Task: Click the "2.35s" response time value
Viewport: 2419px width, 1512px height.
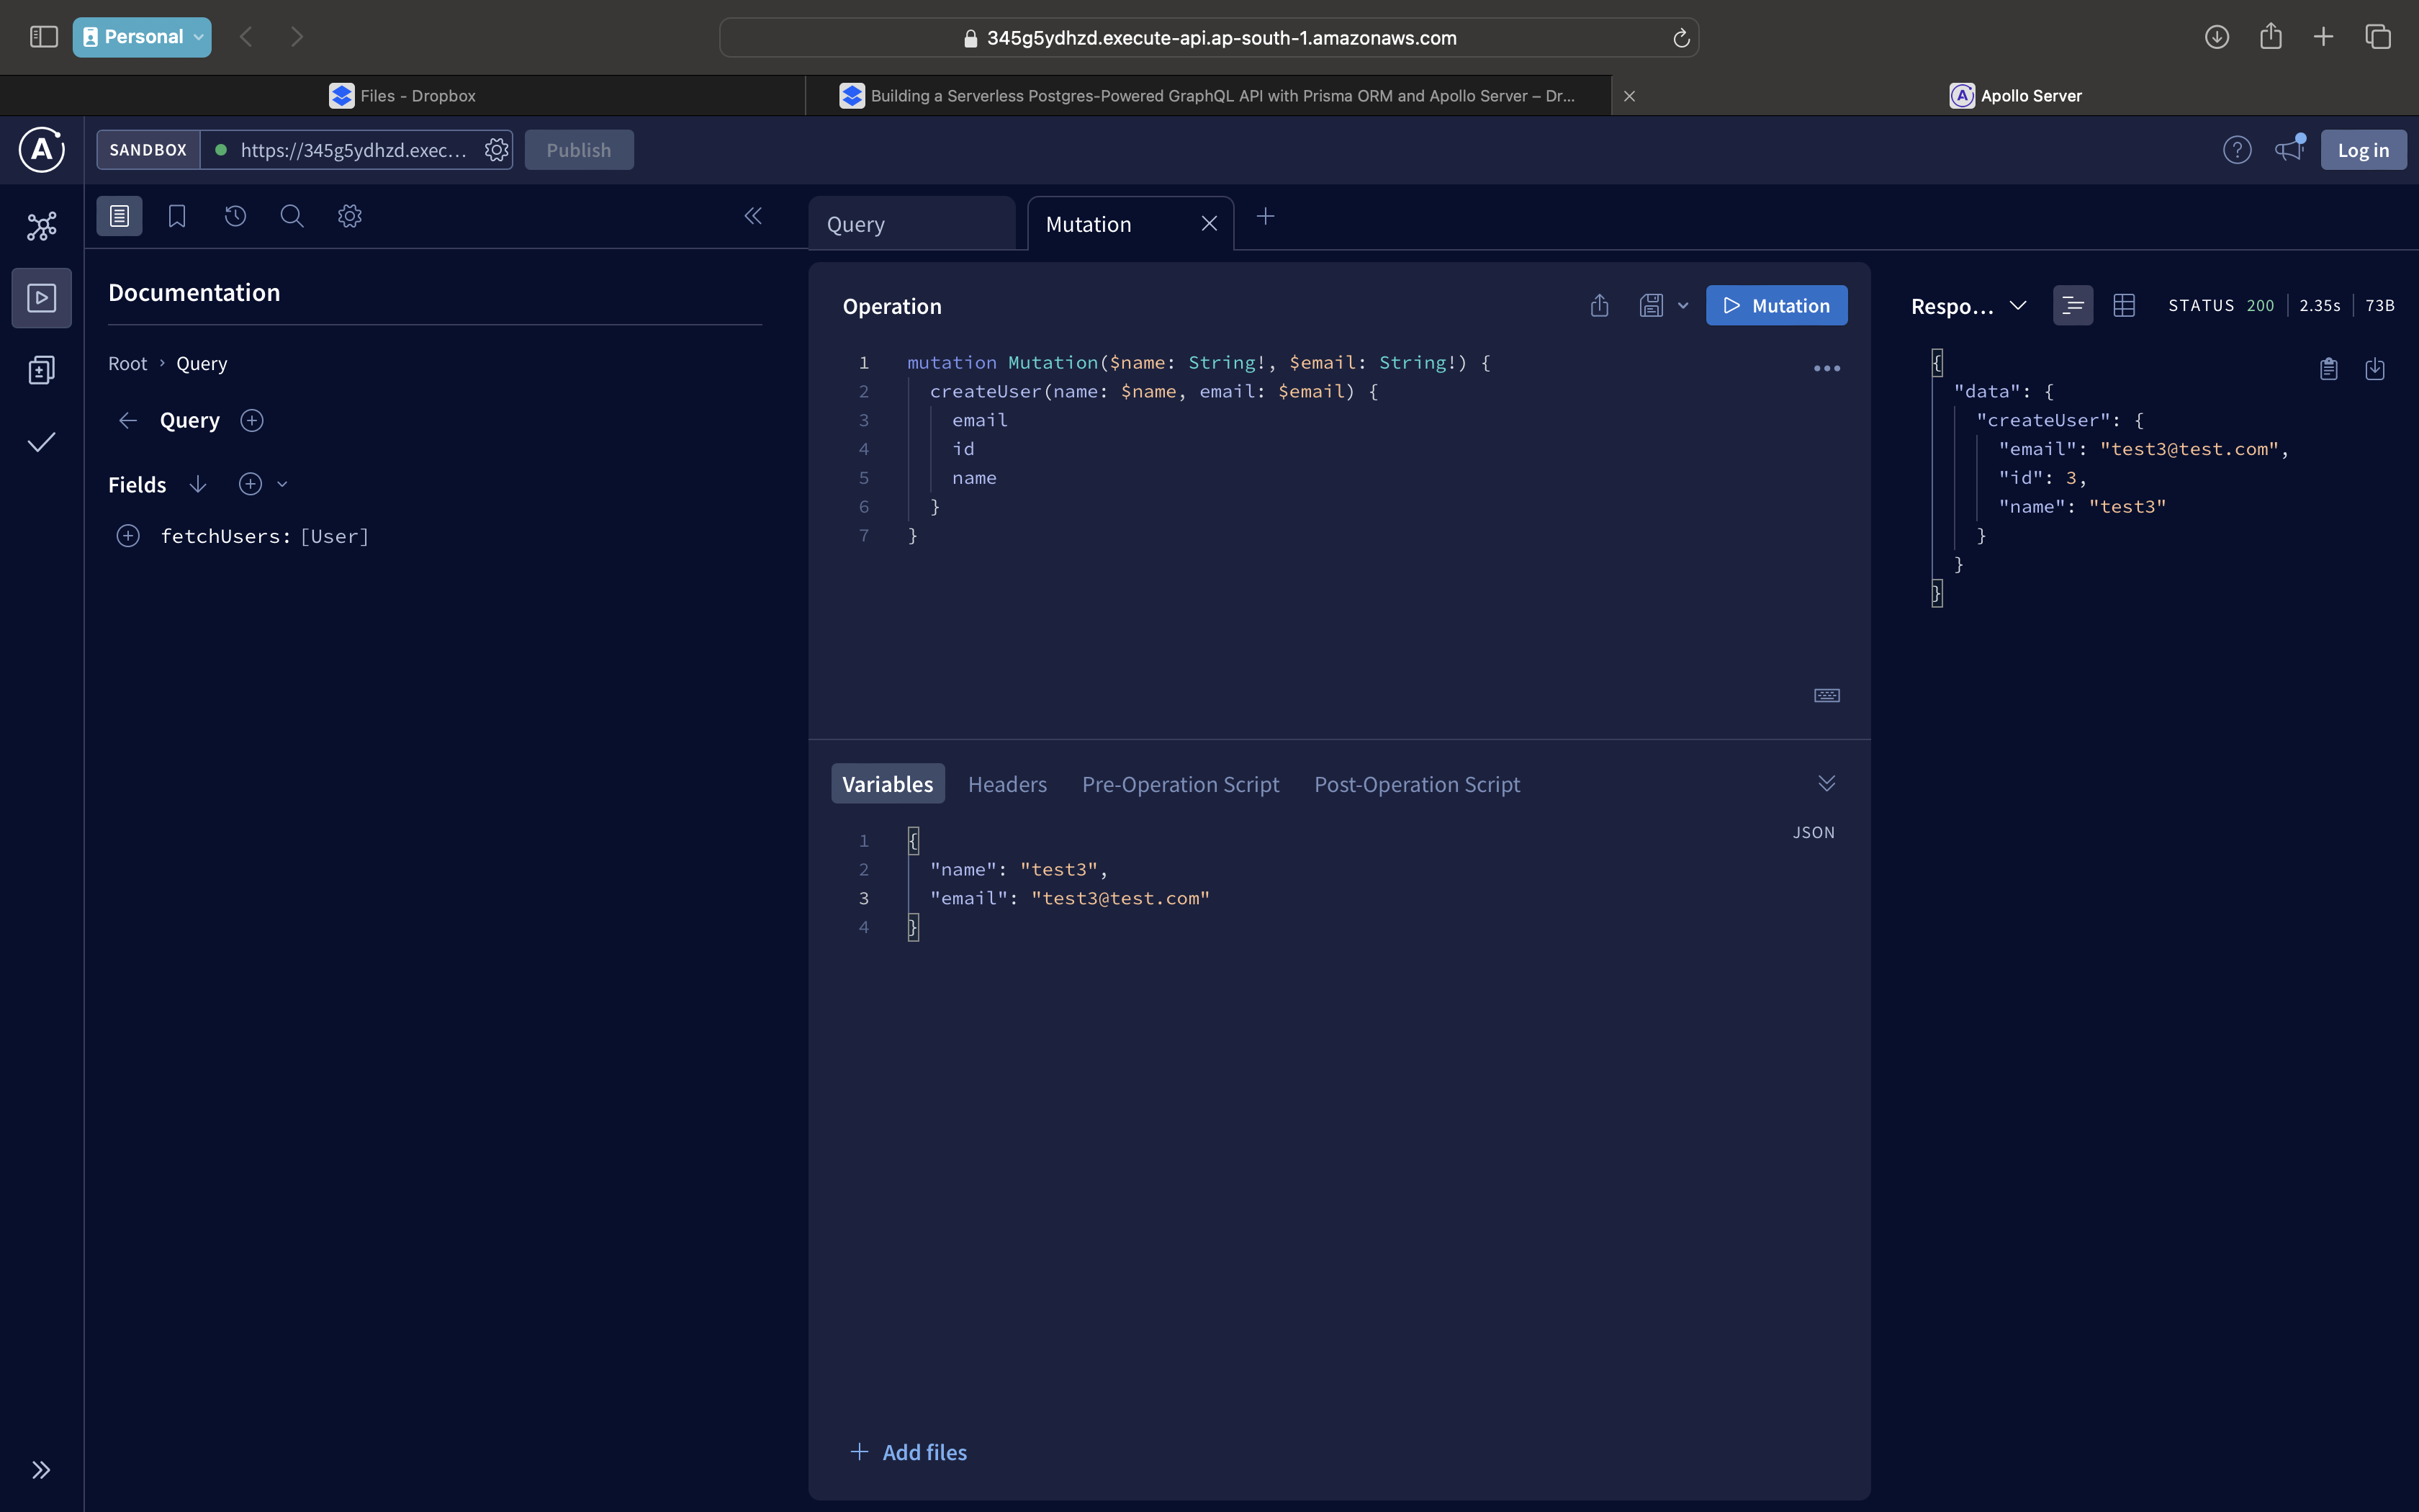Action: pos(2319,305)
